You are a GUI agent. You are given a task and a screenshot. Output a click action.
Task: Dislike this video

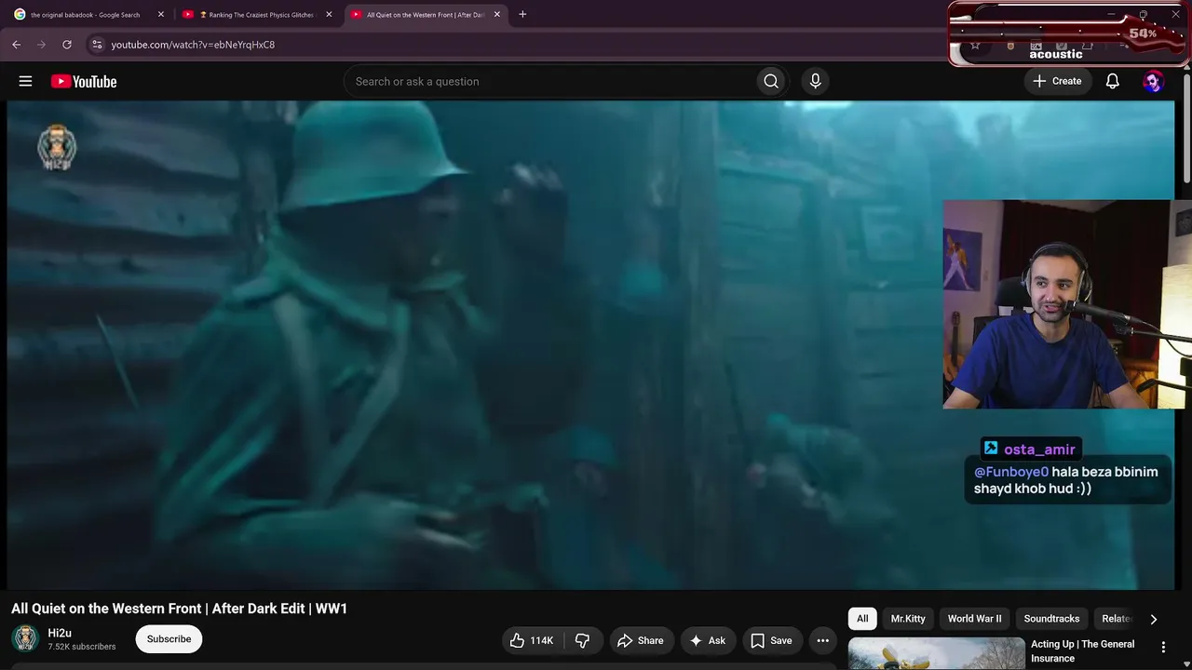pos(583,640)
